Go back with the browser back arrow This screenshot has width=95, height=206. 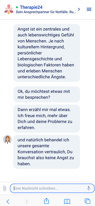pyautogui.click(x=8, y=201)
